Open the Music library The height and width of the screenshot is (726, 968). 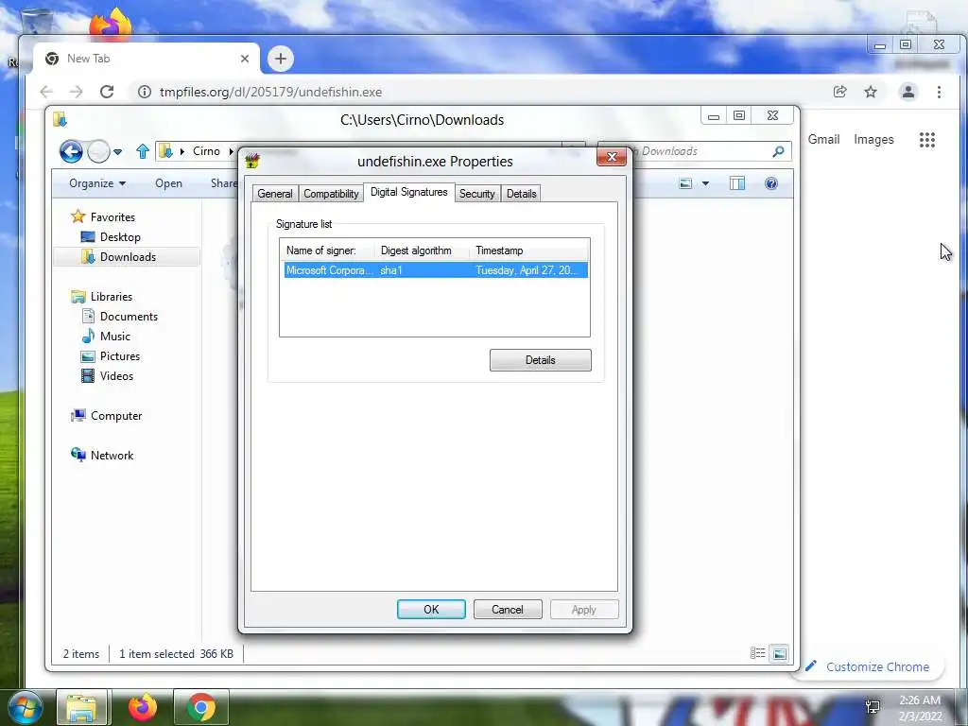pos(106,336)
